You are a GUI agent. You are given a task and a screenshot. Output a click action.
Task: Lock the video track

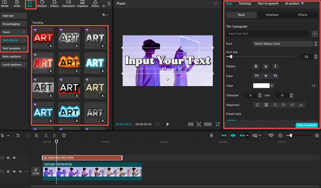8,171
